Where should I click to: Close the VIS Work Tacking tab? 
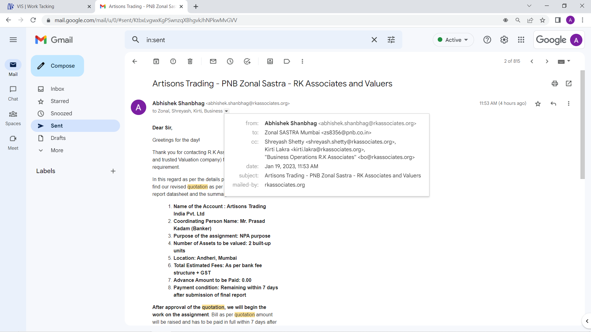pos(89,6)
